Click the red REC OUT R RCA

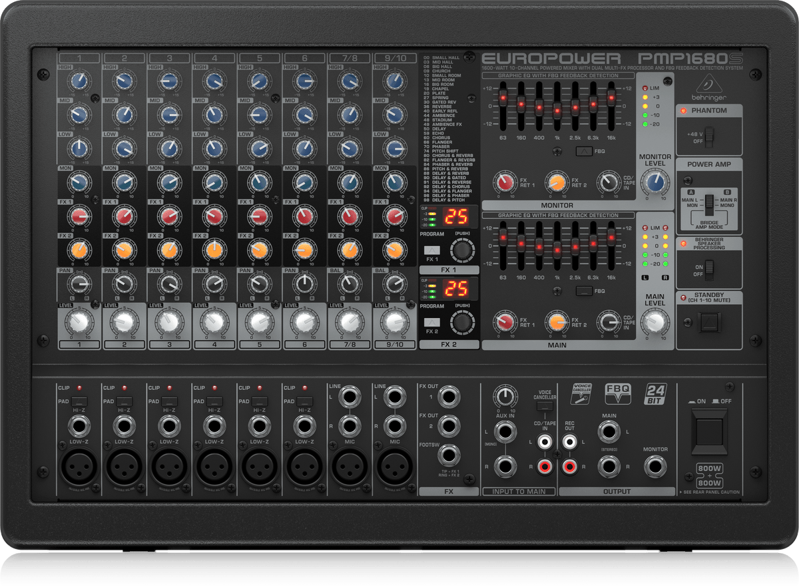[569, 467]
